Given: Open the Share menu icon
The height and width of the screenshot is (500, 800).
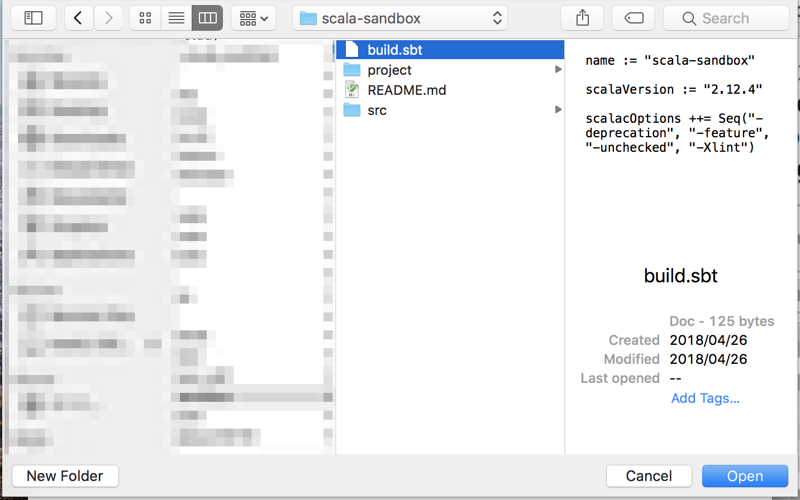Looking at the screenshot, I should pyautogui.click(x=582, y=18).
